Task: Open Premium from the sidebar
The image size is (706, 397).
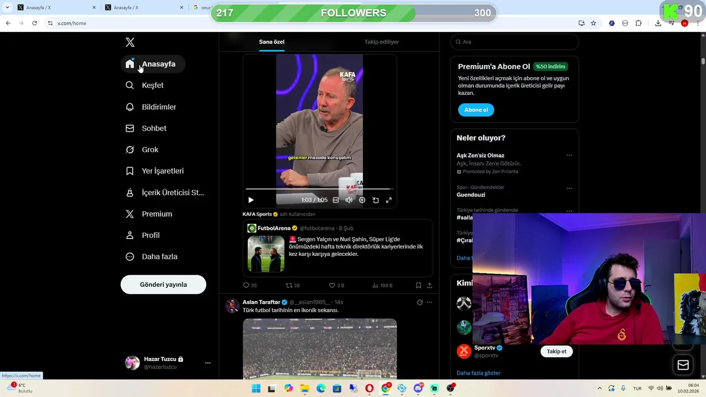Action: (149, 214)
